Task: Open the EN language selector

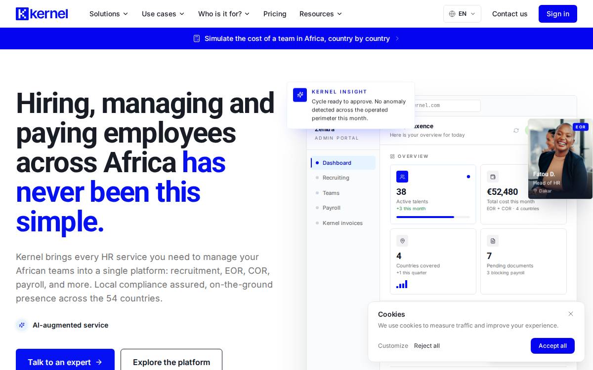Action: pos(462,14)
